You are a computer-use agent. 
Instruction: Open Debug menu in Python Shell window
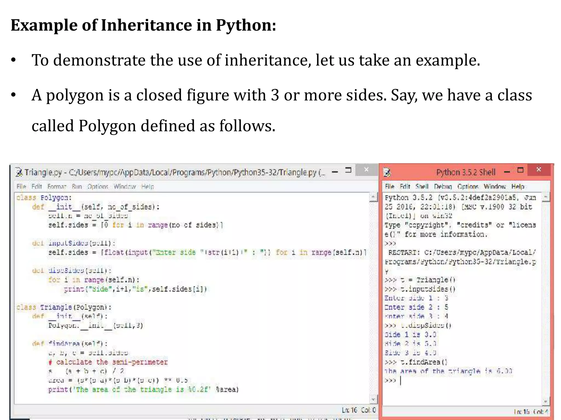(443, 186)
